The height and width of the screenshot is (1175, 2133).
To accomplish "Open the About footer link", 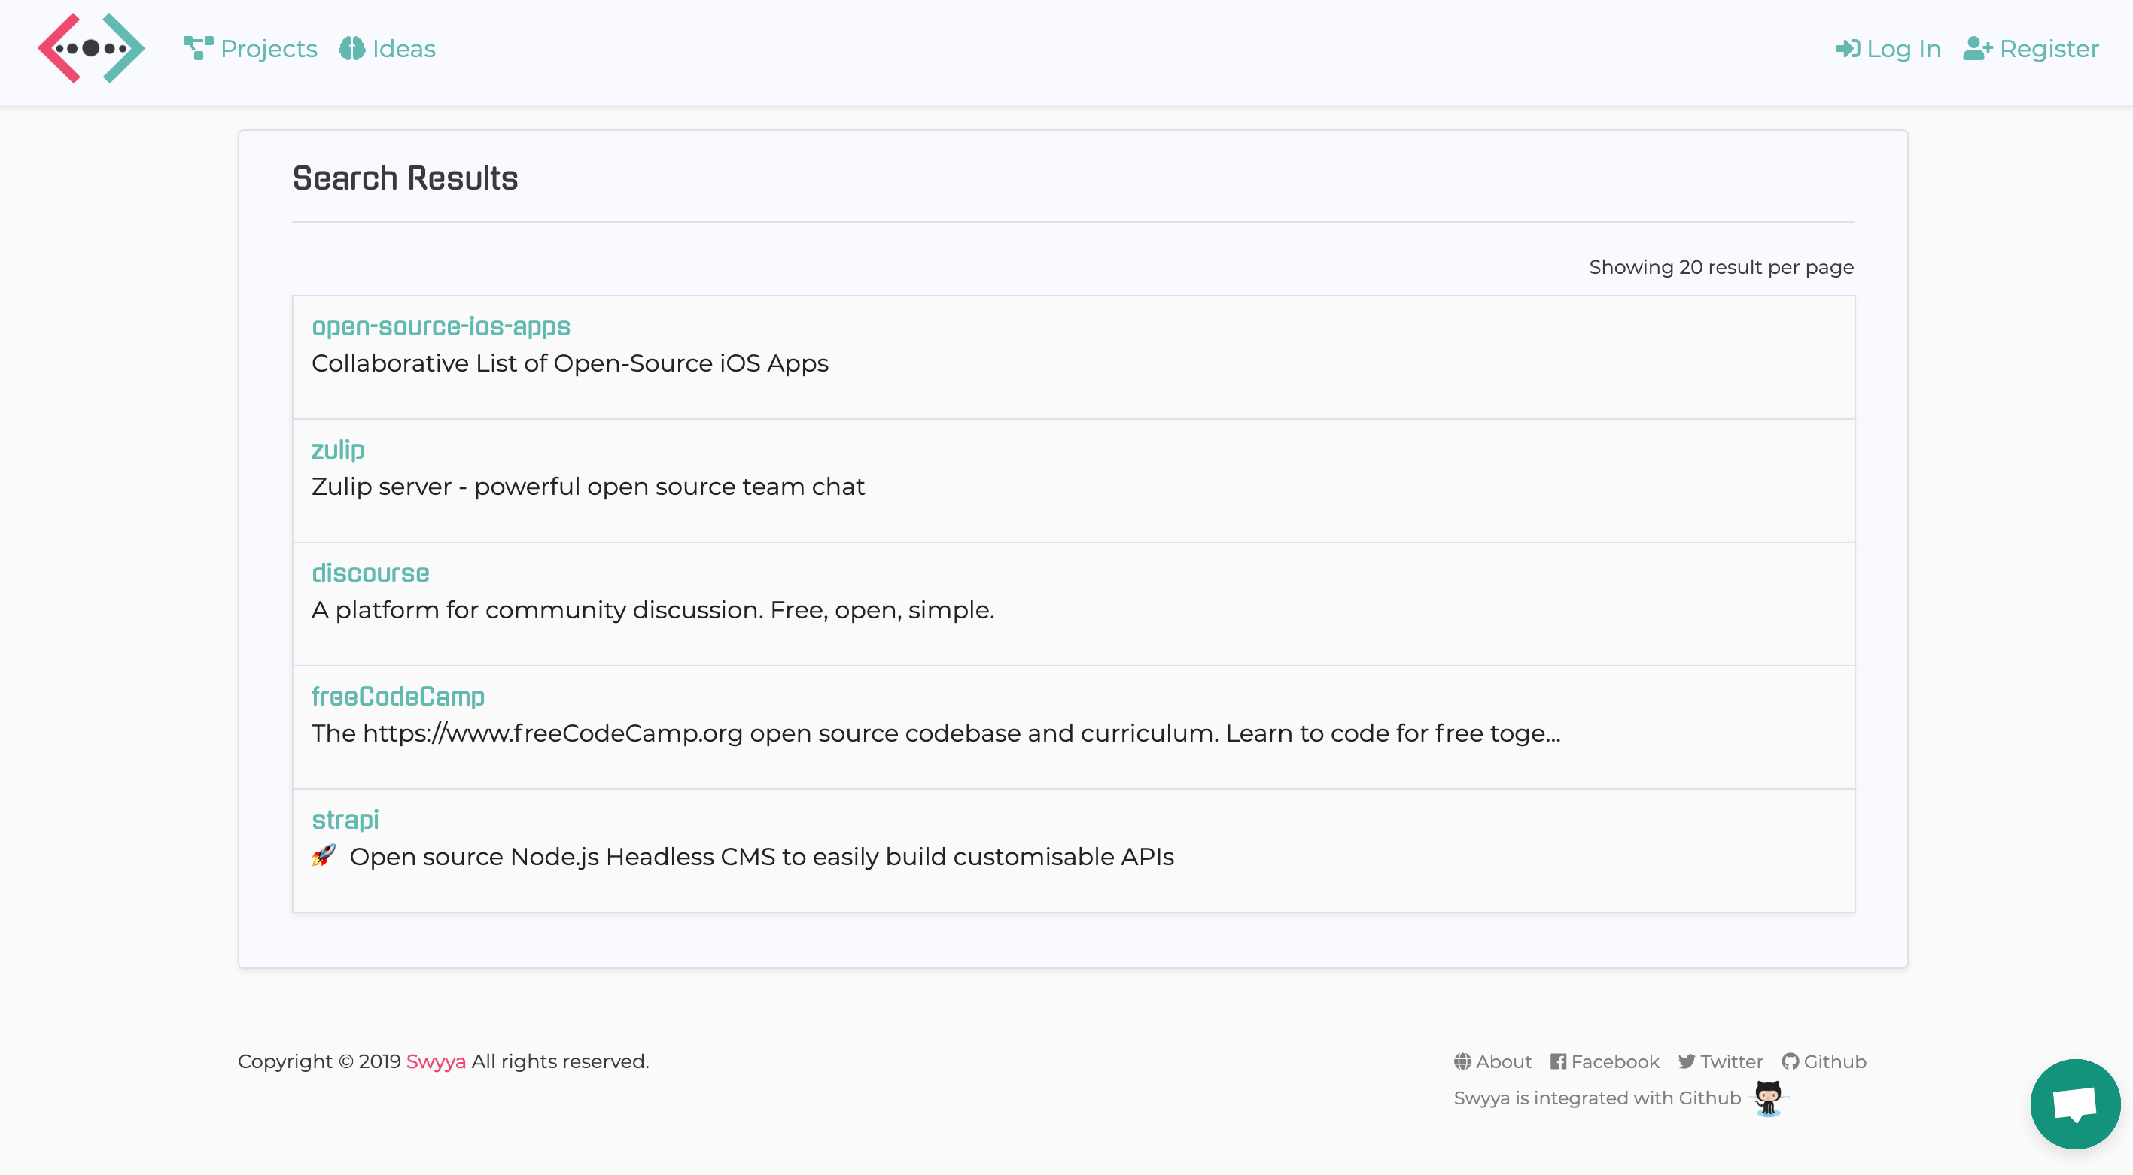I will tap(1503, 1061).
